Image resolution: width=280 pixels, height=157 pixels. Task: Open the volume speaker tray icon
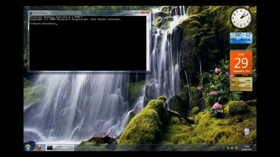click(x=232, y=148)
